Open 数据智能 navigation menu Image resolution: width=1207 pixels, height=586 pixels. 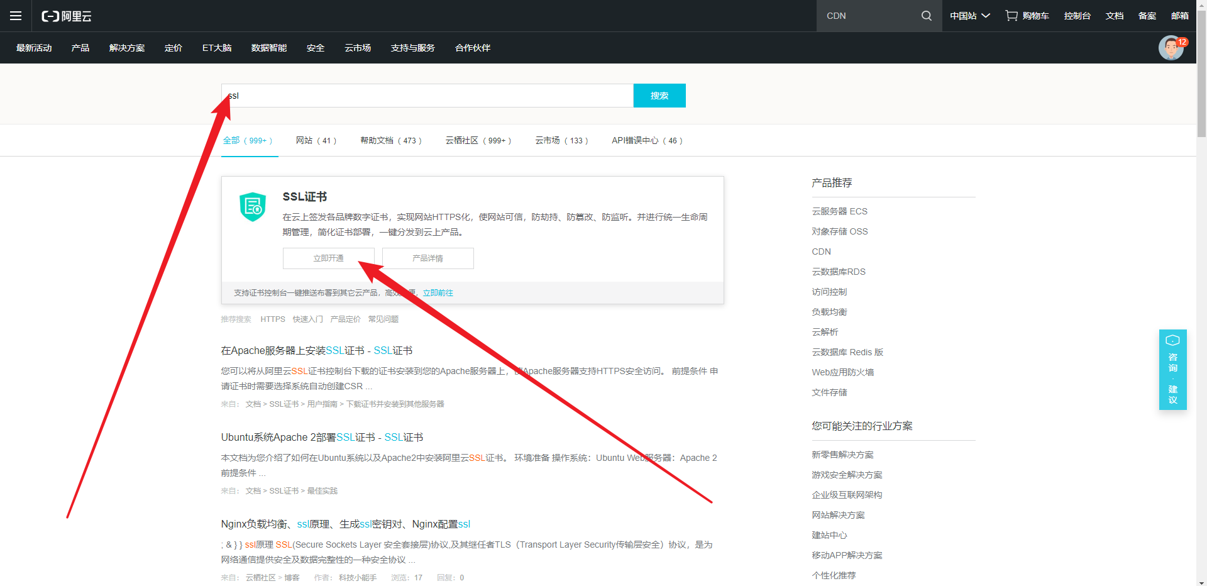tap(269, 48)
